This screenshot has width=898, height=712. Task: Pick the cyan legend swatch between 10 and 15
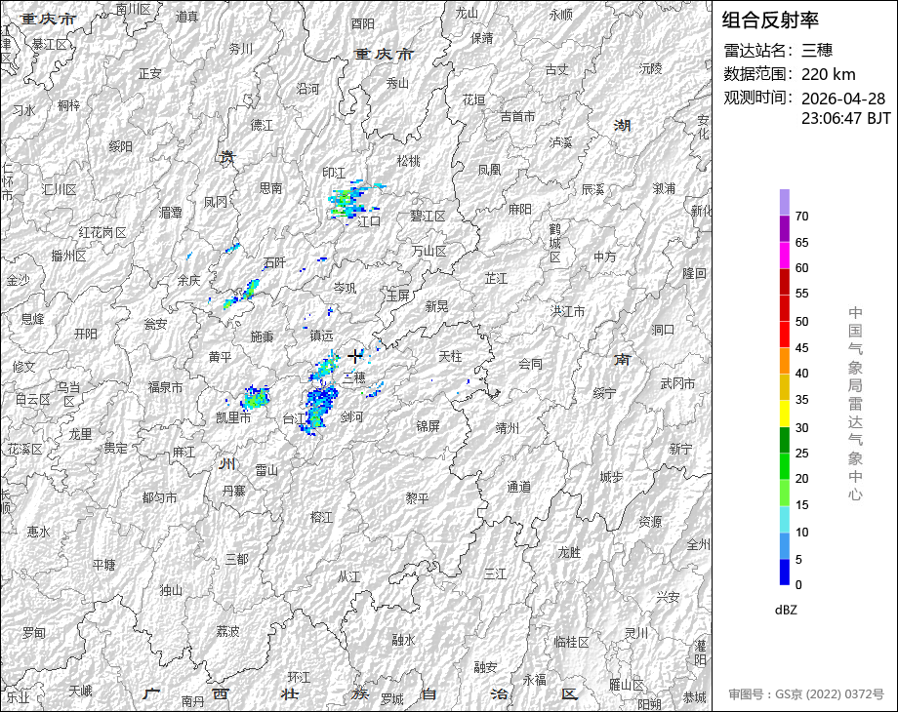tap(785, 519)
